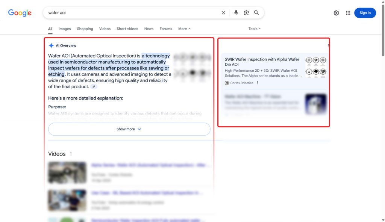
Task: Click the Cortex Robotics source name
Action: click(242, 83)
